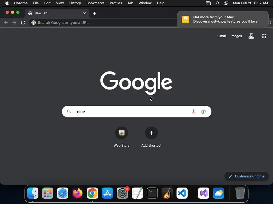The height and width of the screenshot is (204, 273).
Task: Click the Google G icon in address bar
Action: pyautogui.click(x=34, y=23)
